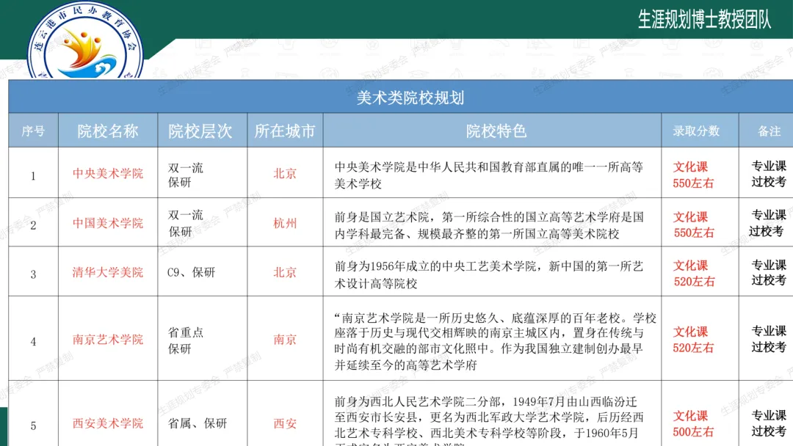
Task: Click the 南京 city cell
Action: pyautogui.click(x=285, y=340)
